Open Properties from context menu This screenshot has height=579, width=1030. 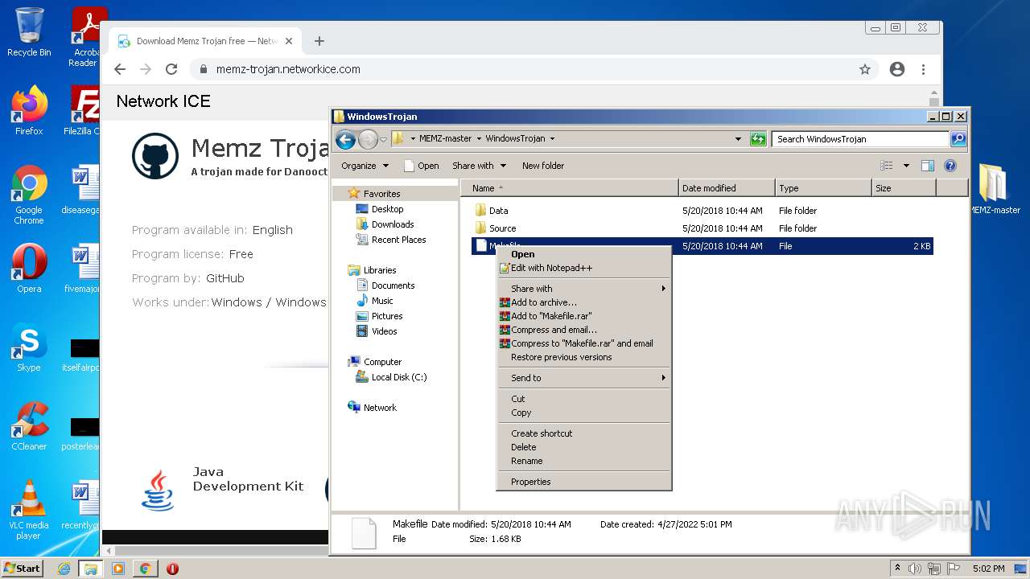[584, 482]
